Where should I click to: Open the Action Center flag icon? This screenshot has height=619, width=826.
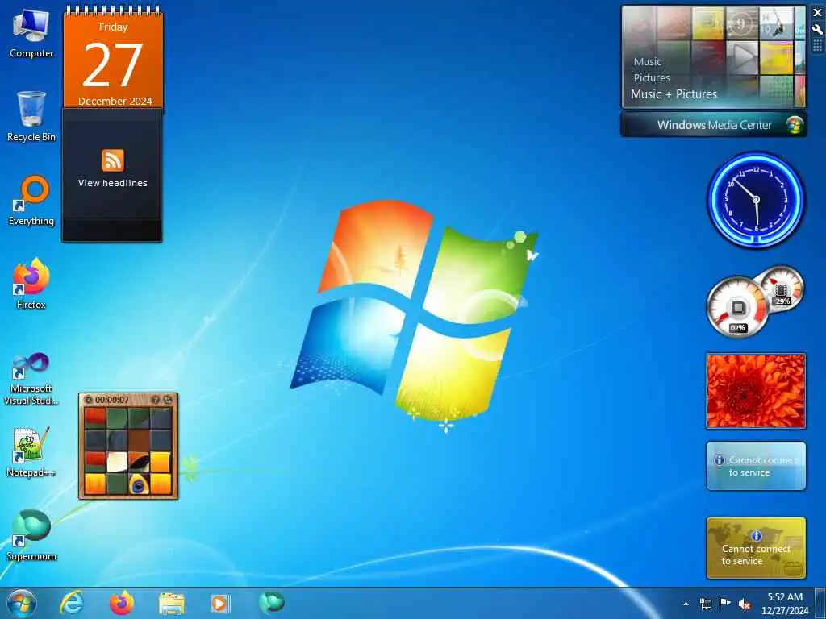[725, 604]
